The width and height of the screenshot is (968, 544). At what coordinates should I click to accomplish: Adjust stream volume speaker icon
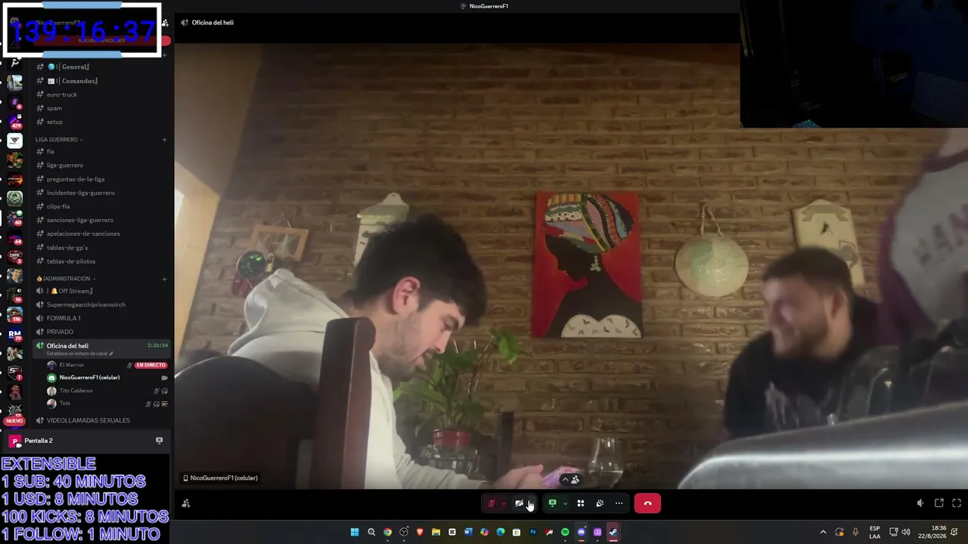(920, 503)
